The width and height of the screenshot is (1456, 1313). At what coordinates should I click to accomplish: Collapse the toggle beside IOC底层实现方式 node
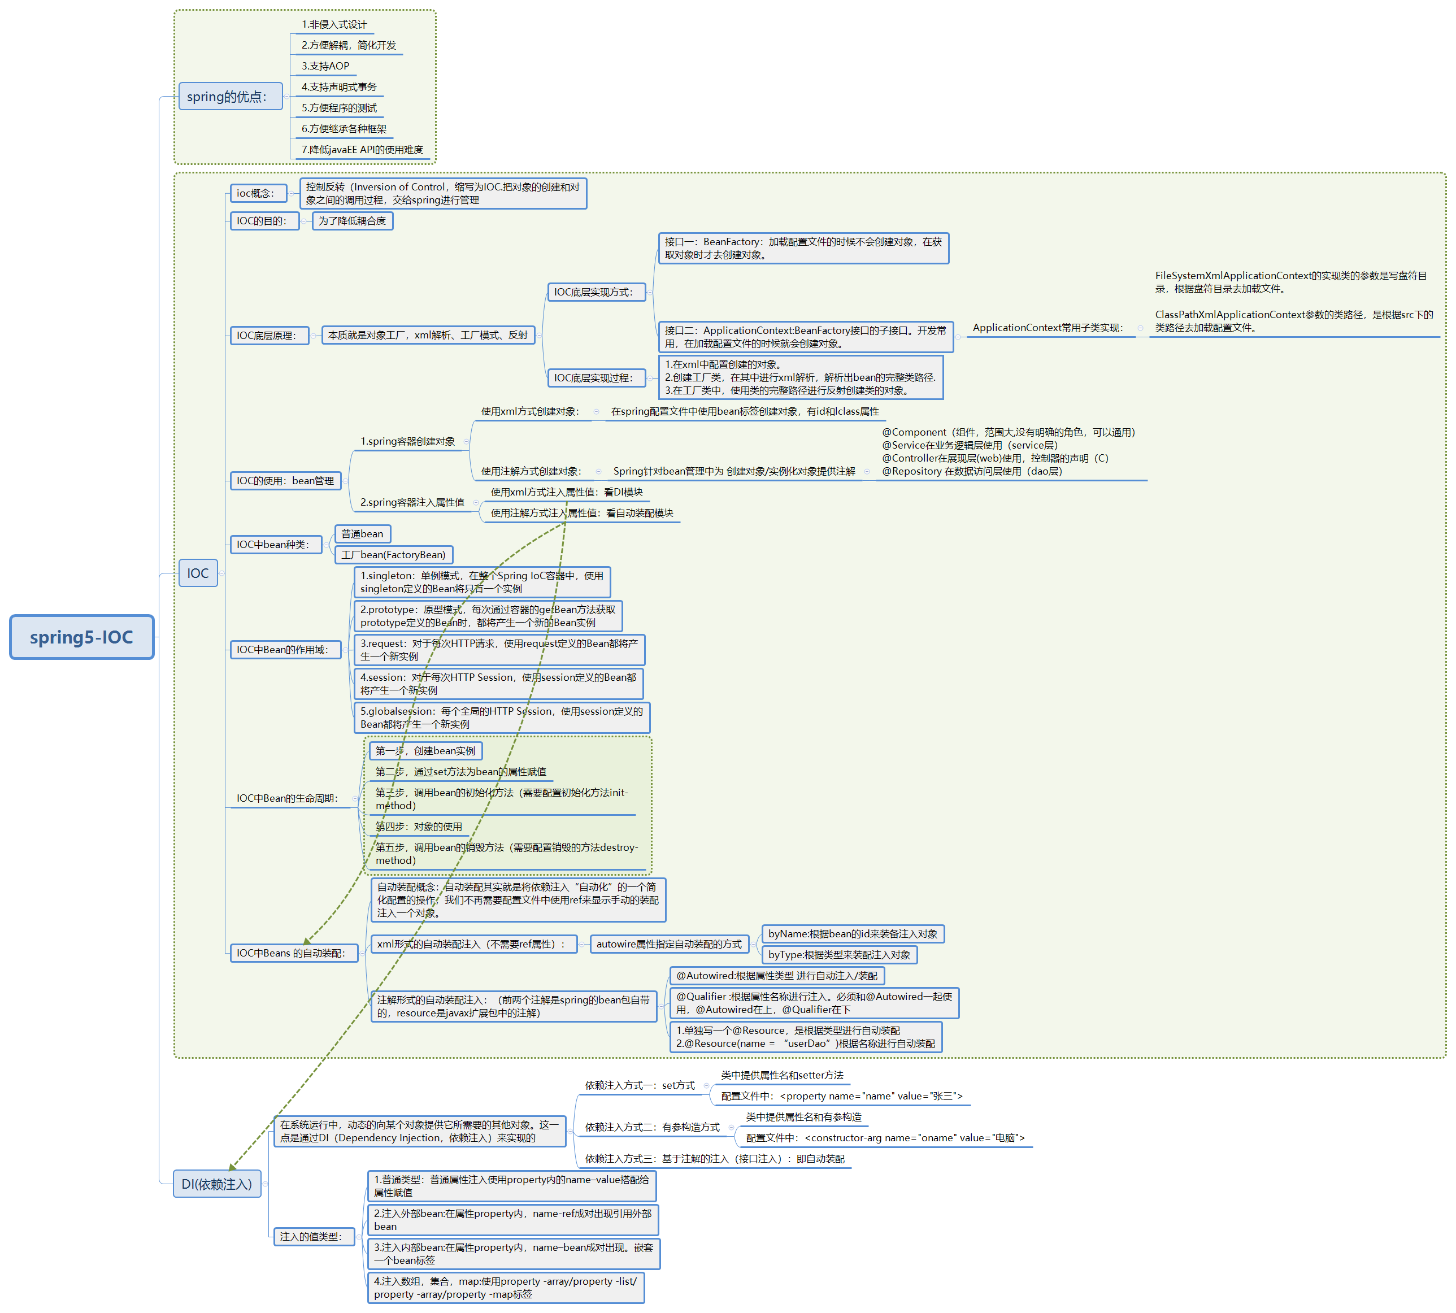(x=649, y=292)
